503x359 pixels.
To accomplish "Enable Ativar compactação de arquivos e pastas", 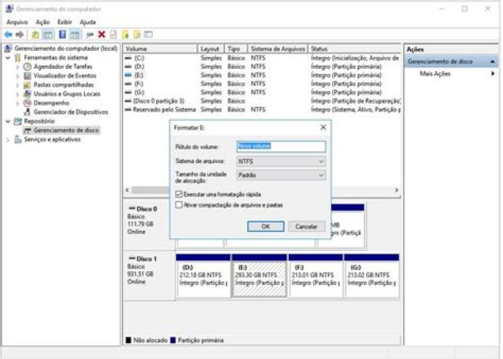I will (179, 205).
